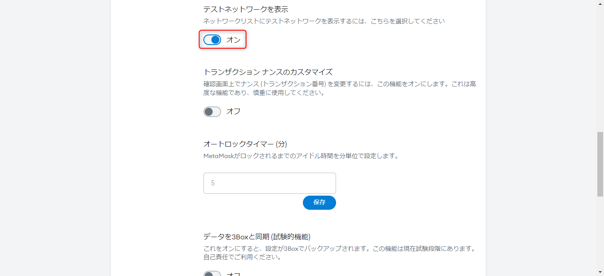
Task: Click the テストネットワークを表示 heading
Action: click(245, 9)
